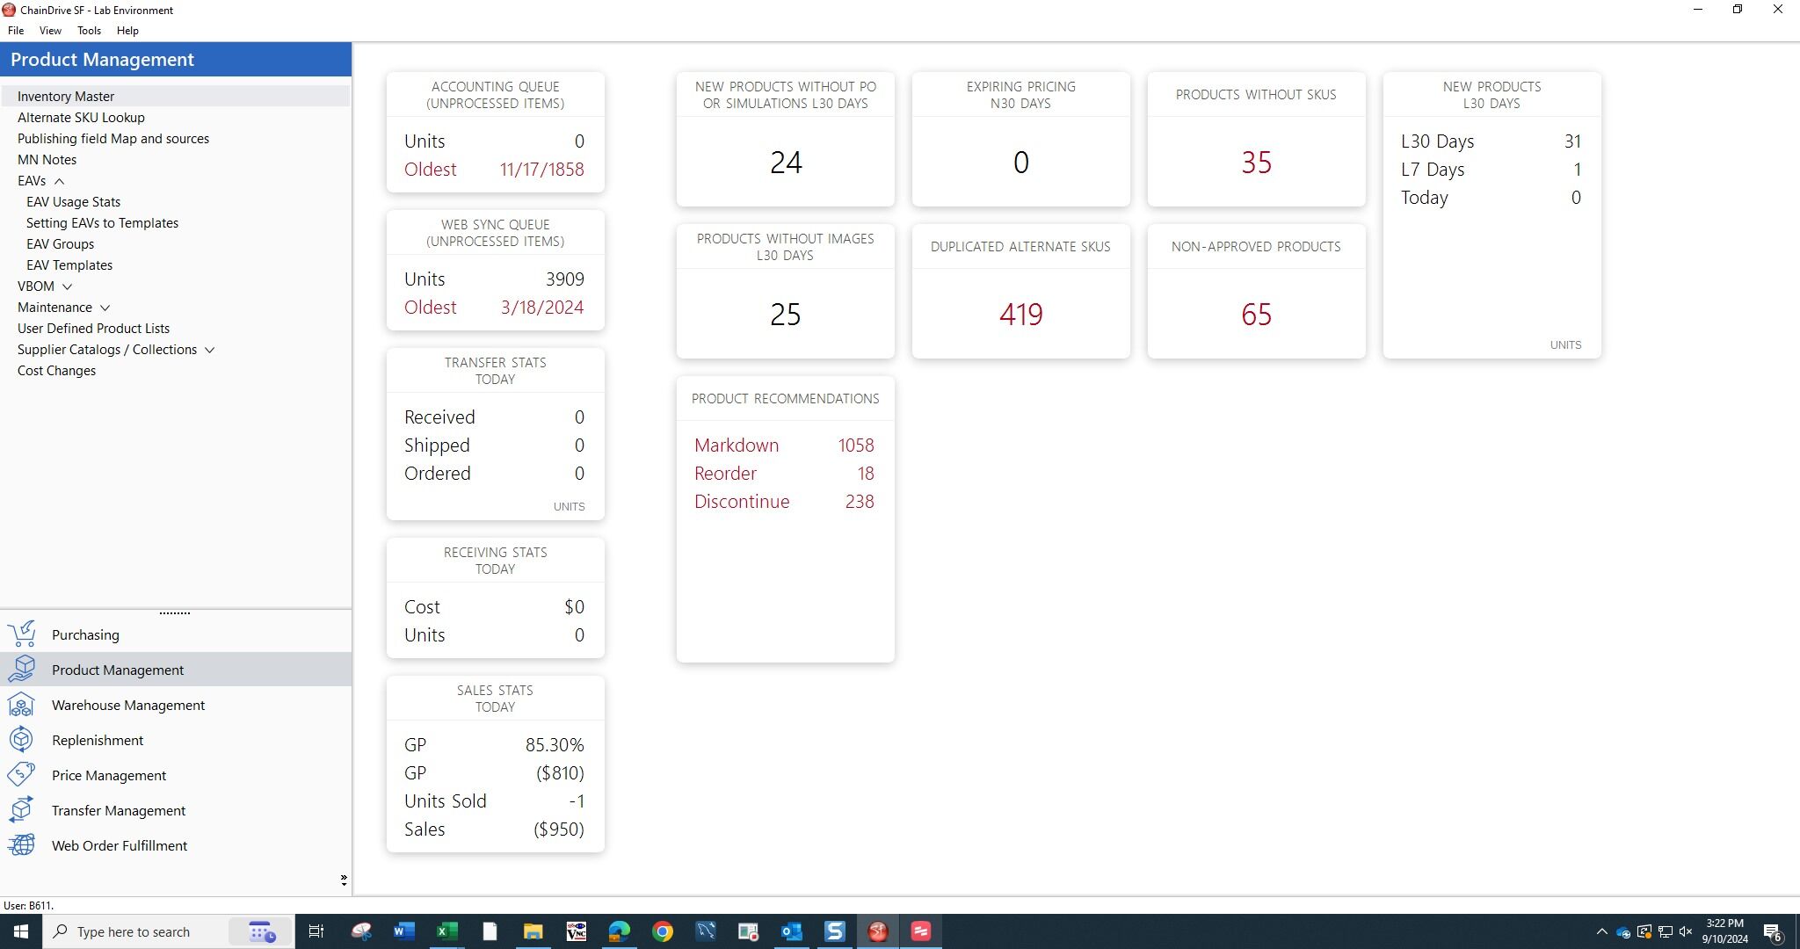This screenshot has height=949, width=1800.
Task: Open EAV Templates in the sidebar
Action: 69,265
